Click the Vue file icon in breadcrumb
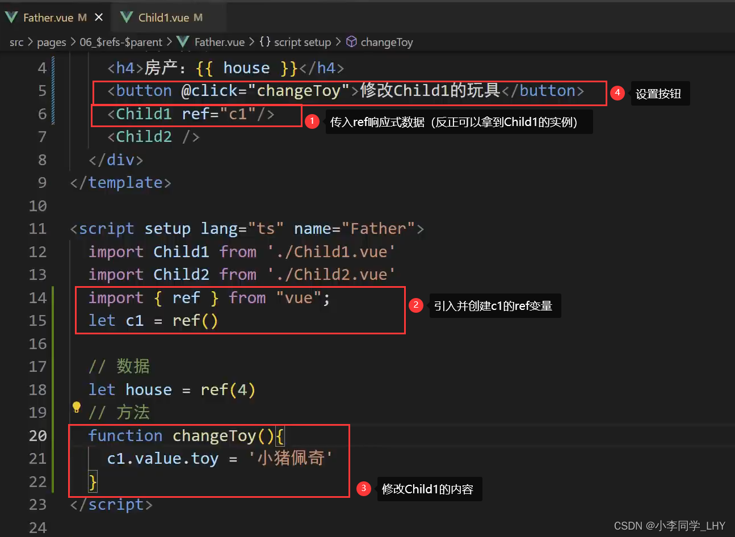The image size is (735, 537). point(183,42)
